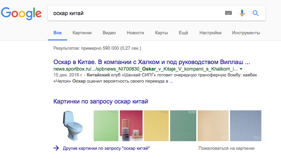Click the arrow before "Другие картинки" link
This screenshot has height=159, width=281.
(56, 148)
